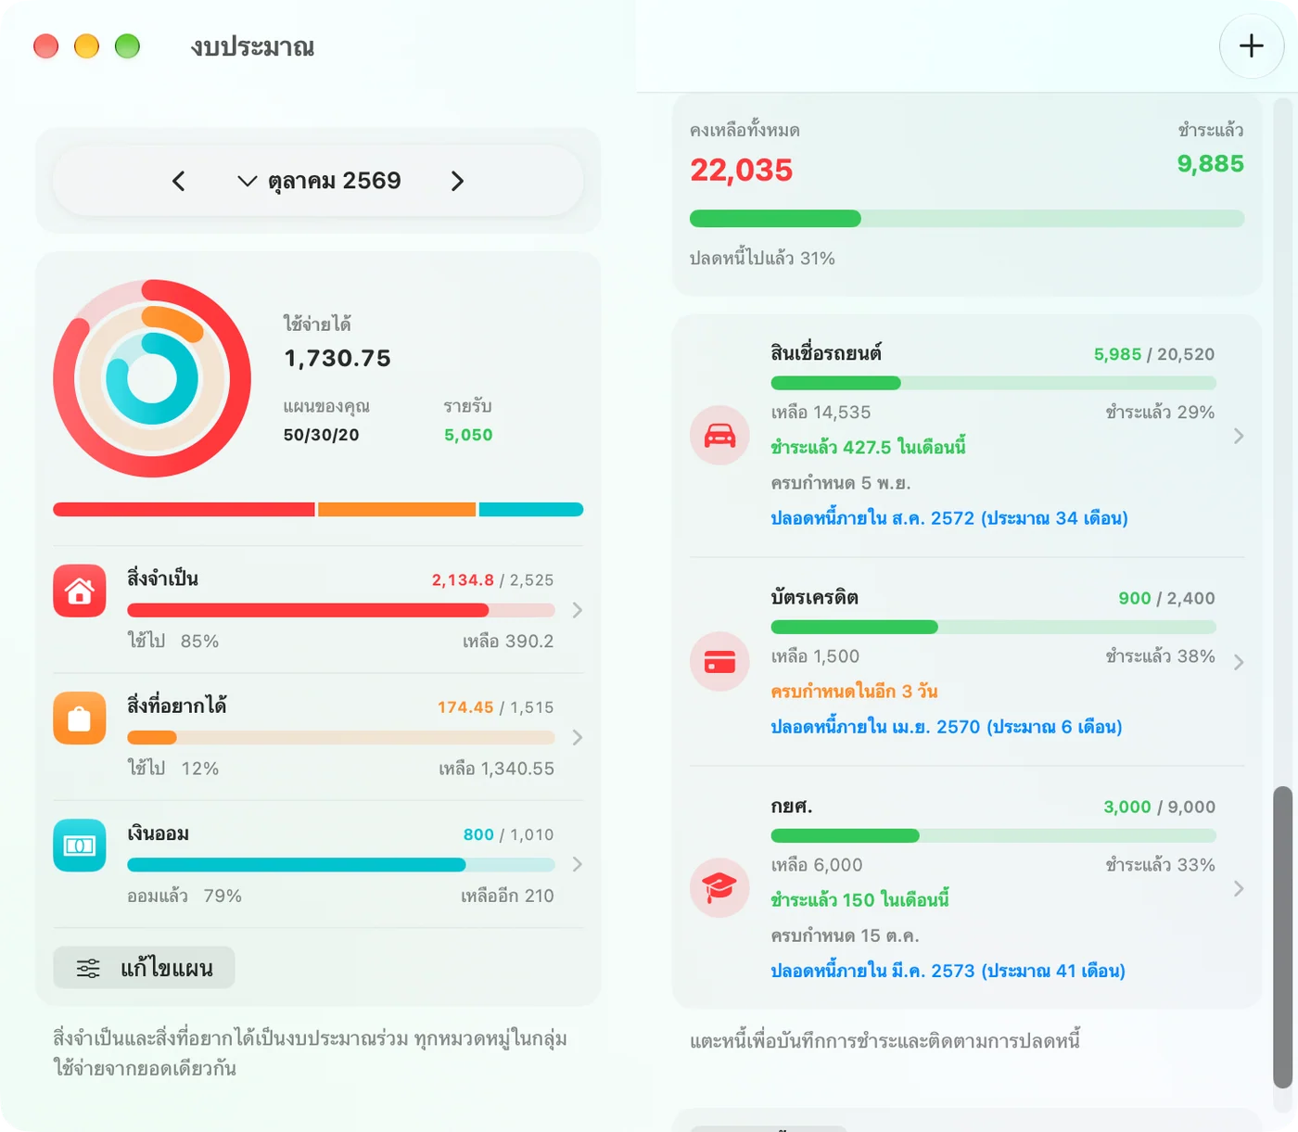Click the งบประมาณ window title
This screenshot has height=1132, width=1298.
click(252, 46)
